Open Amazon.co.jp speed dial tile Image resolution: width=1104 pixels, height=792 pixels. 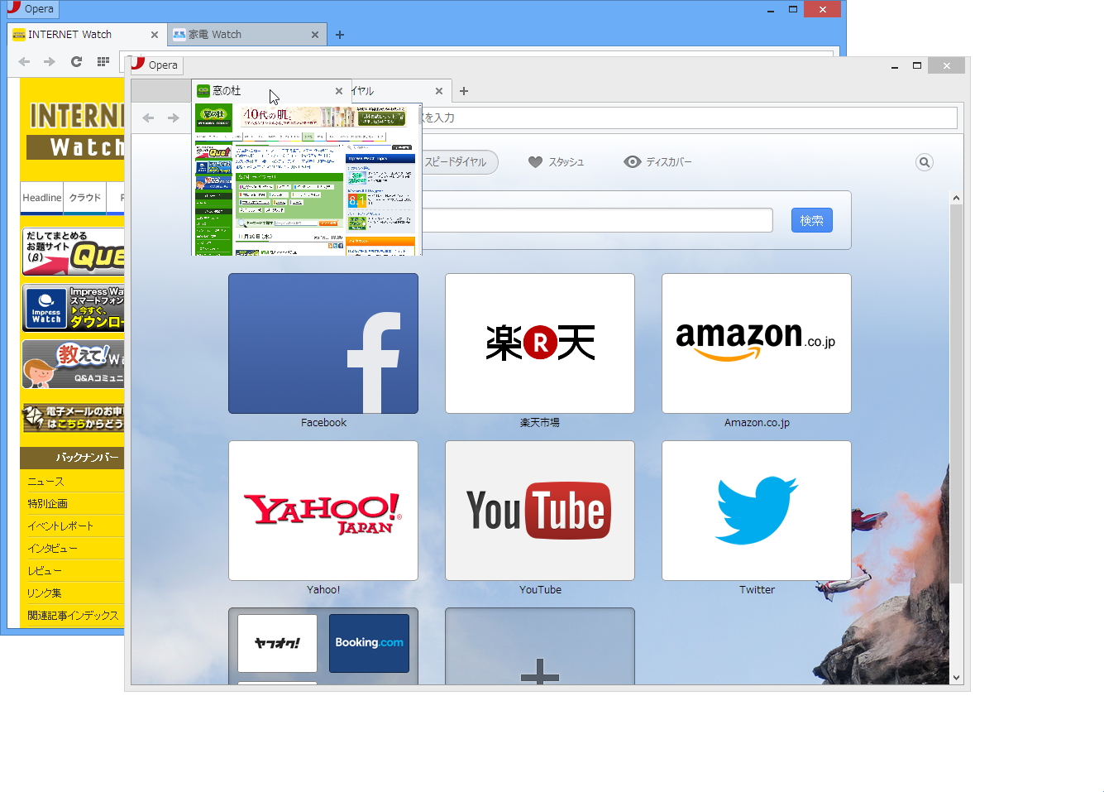pos(757,343)
